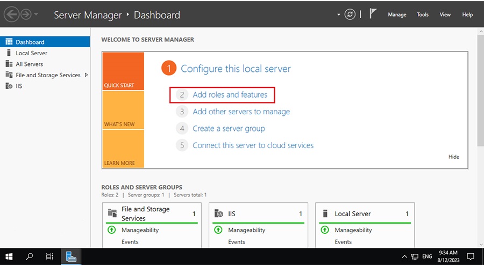Click Add roles and features link
Viewport: 484px width, 265px height.
[230, 95]
